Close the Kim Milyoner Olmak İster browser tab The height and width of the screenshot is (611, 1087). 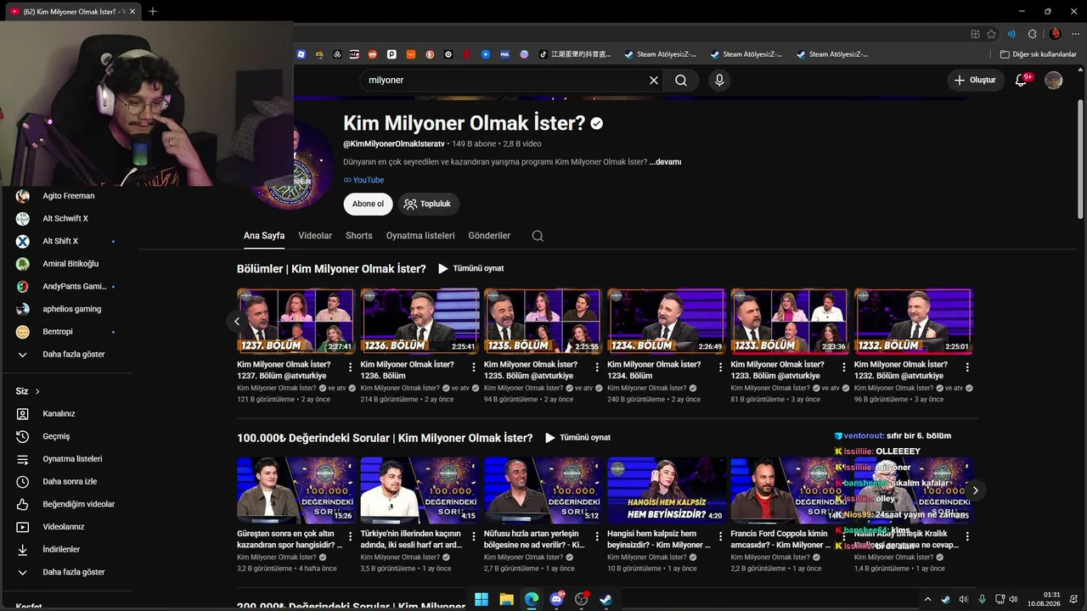(x=132, y=11)
